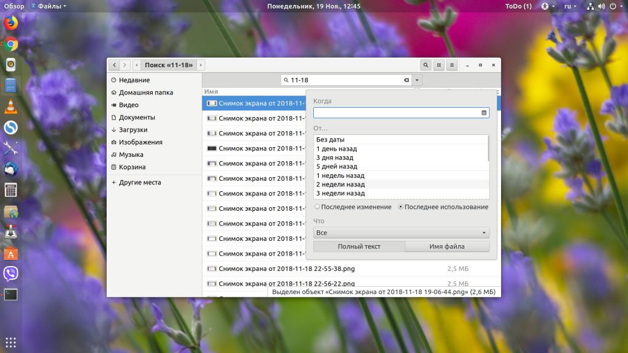The image size is (628, 353).
Task: Choose 2 недели назад in the list
Action: tap(401, 184)
